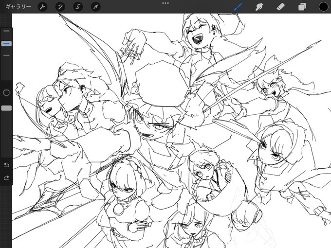The height and width of the screenshot is (248, 331).
Task: Redo the last undone stroke
Action: coord(6,178)
